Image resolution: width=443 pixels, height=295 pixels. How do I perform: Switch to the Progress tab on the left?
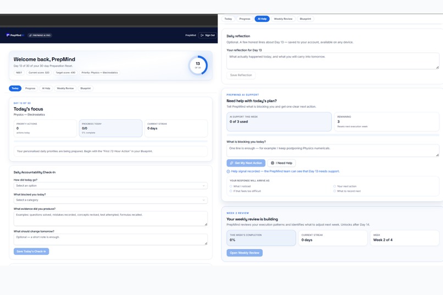[x=30, y=88]
